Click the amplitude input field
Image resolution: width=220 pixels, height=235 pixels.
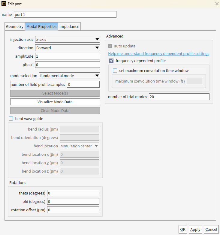(68, 56)
